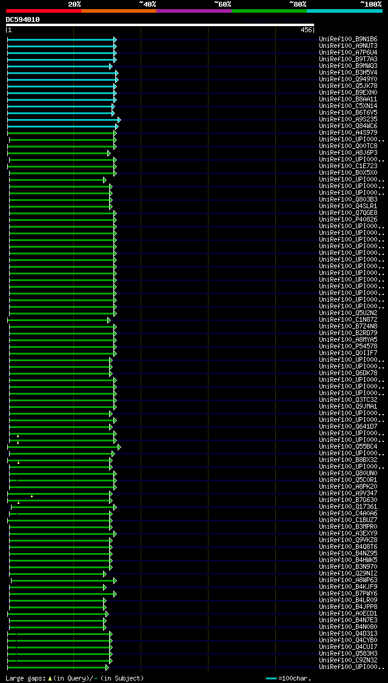Select the UniRef100_B9EXH0 label
This screenshot has height=683, width=388.
tap(348, 93)
